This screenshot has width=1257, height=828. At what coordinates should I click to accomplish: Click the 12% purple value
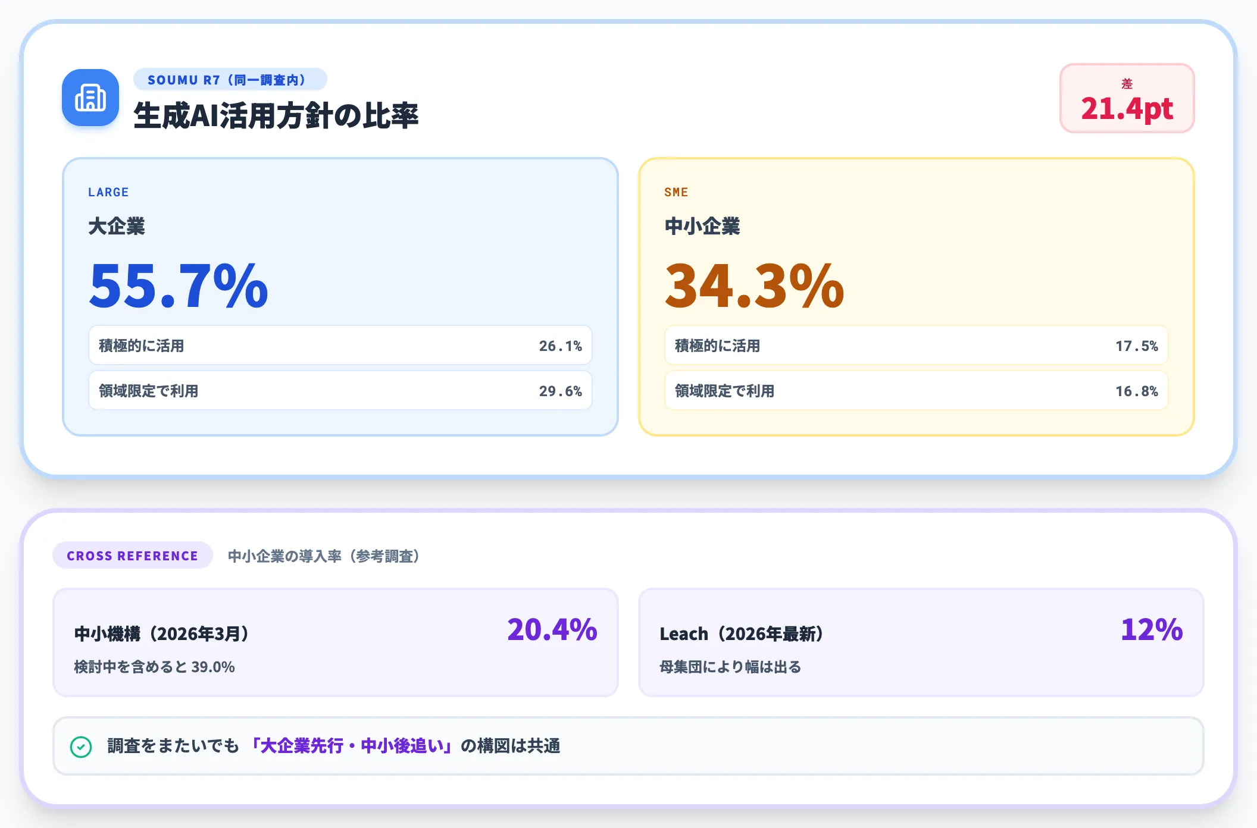coord(1152,629)
